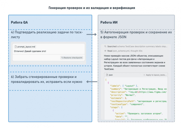Click the file icon next to prompt_layout.md
181x128 pixels.
pos(16,46)
